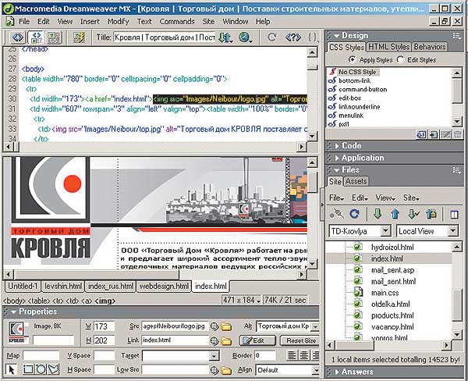The image size is (468, 381).
Task: Click the CSS Styles list scrollbar down arrow
Action: [457, 121]
